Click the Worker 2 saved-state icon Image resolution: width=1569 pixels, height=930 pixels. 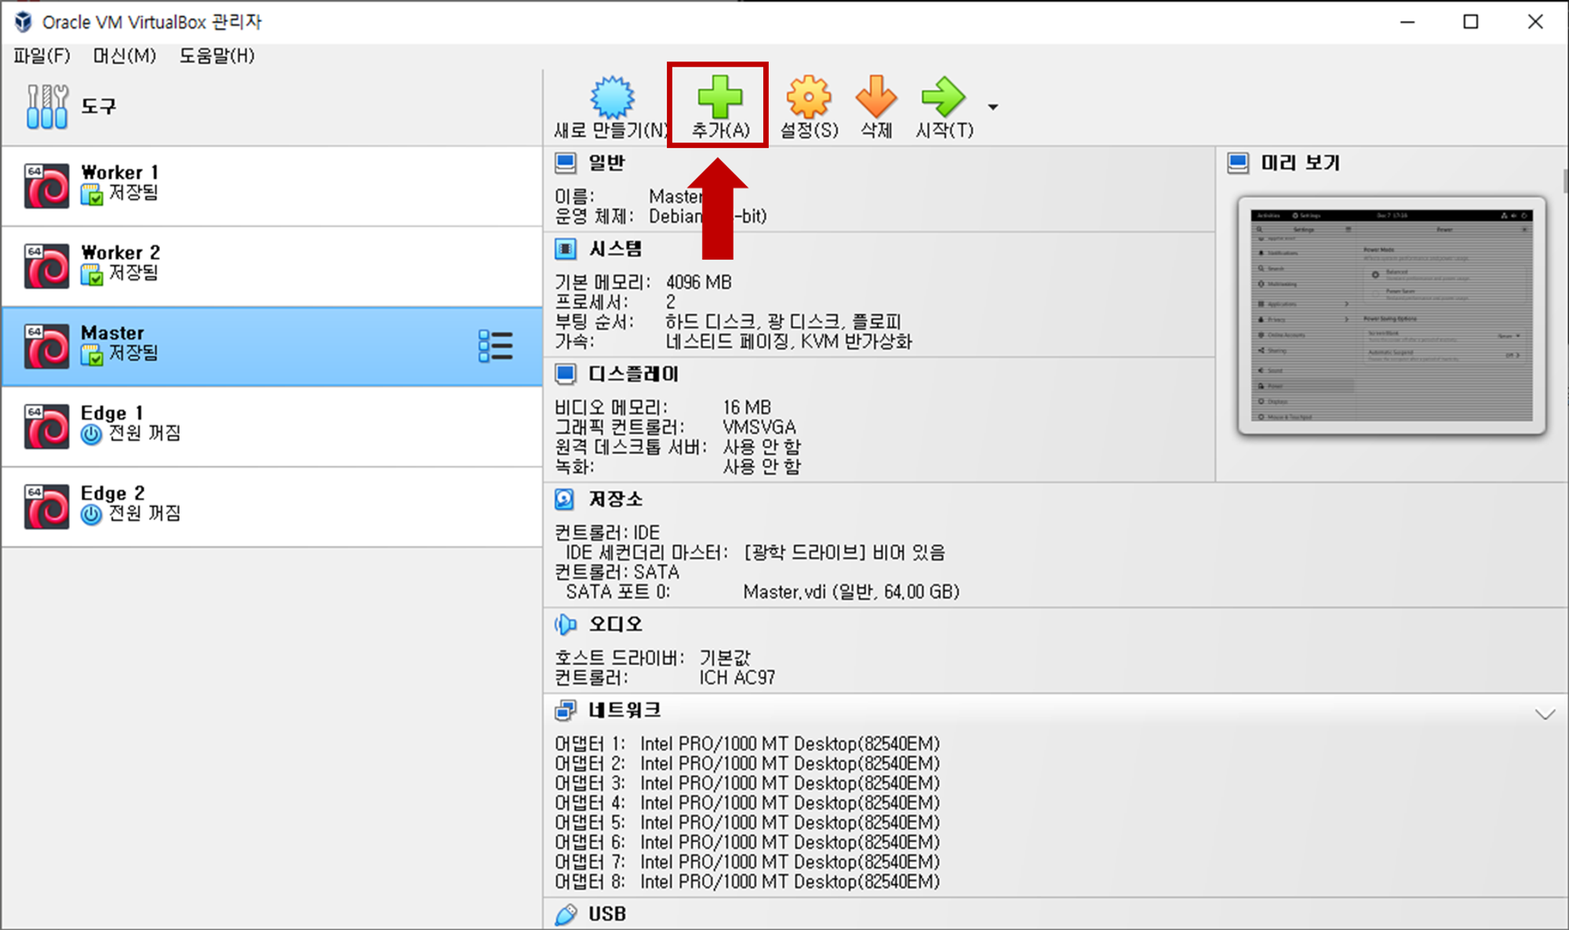pyautogui.click(x=92, y=274)
